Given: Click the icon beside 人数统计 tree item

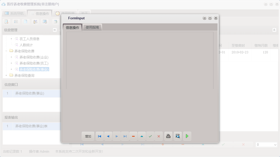Looking at the screenshot, I should (x=16, y=45).
